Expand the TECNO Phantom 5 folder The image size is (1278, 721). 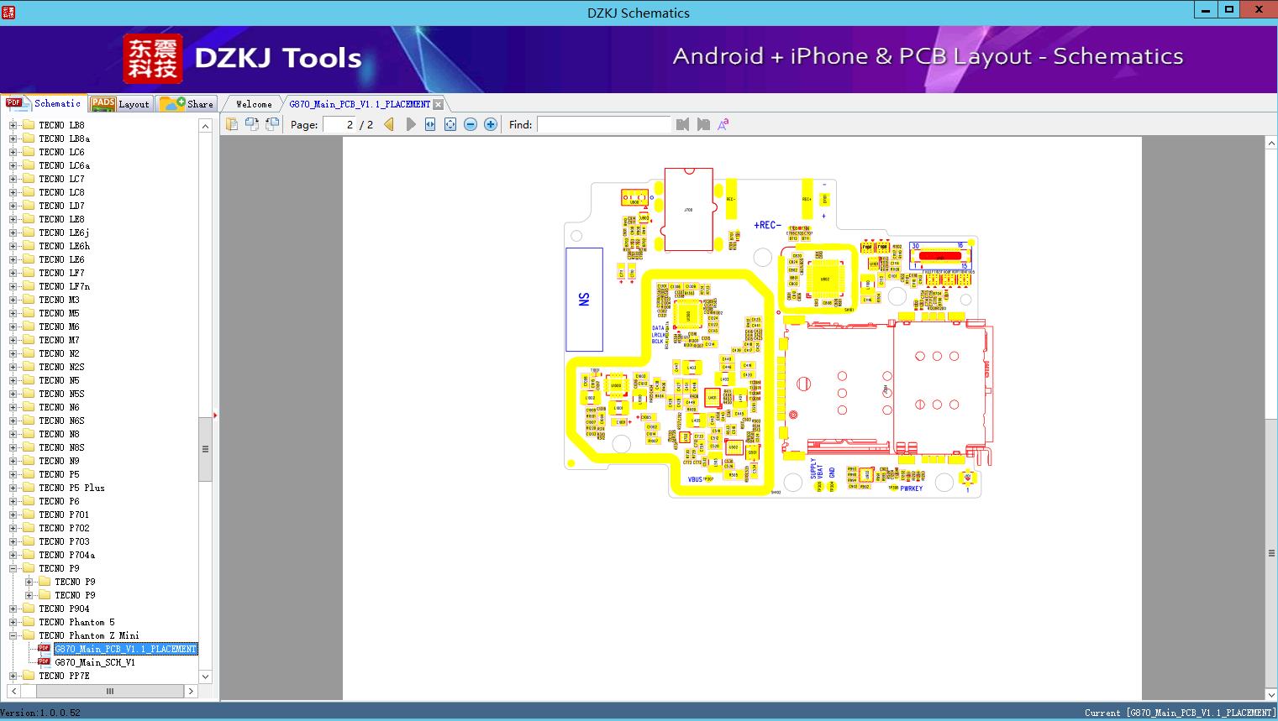[13, 622]
